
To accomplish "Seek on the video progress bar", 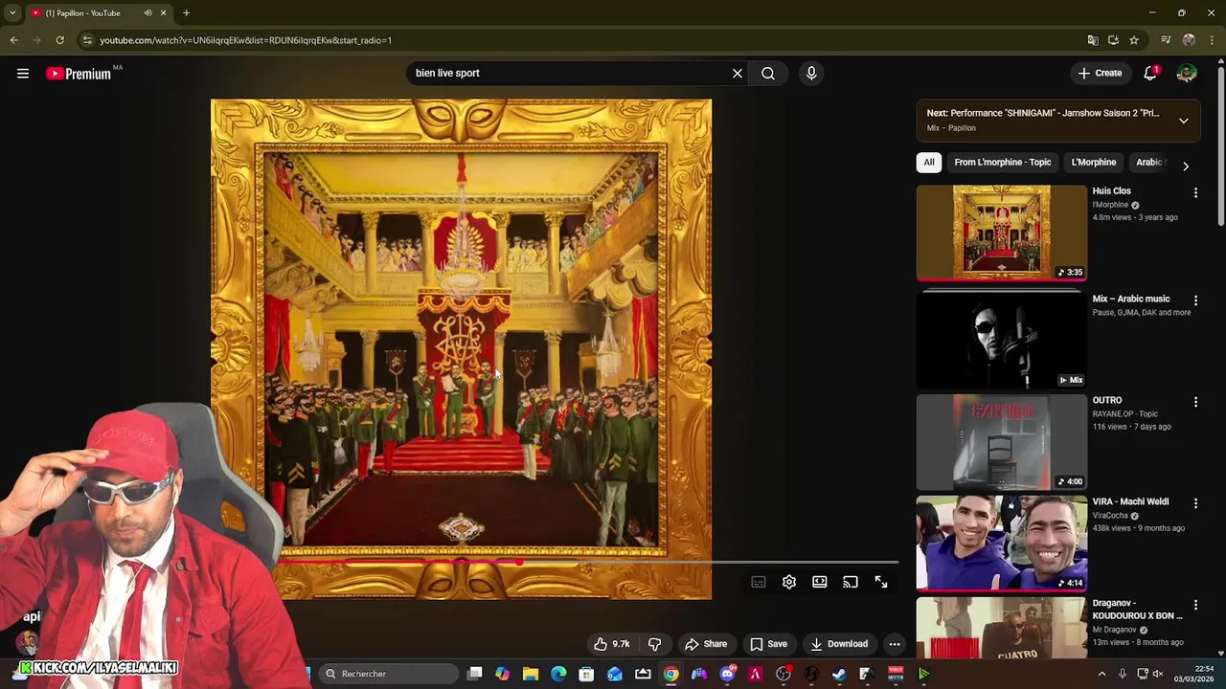I will [556, 563].
